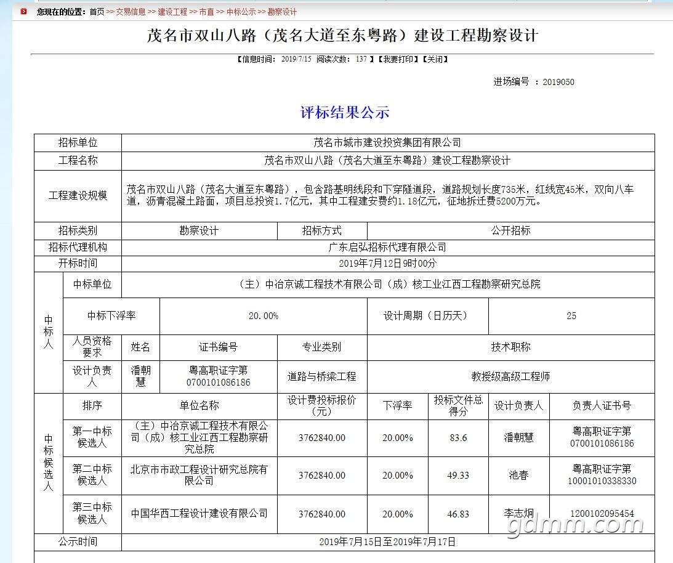673x563 pixels.
Task: Click the 我要打印 print link
Action: [398, 59]
